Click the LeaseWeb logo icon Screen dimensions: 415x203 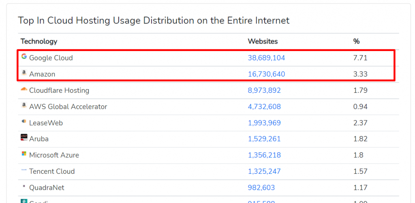click(x=24, y=122)
